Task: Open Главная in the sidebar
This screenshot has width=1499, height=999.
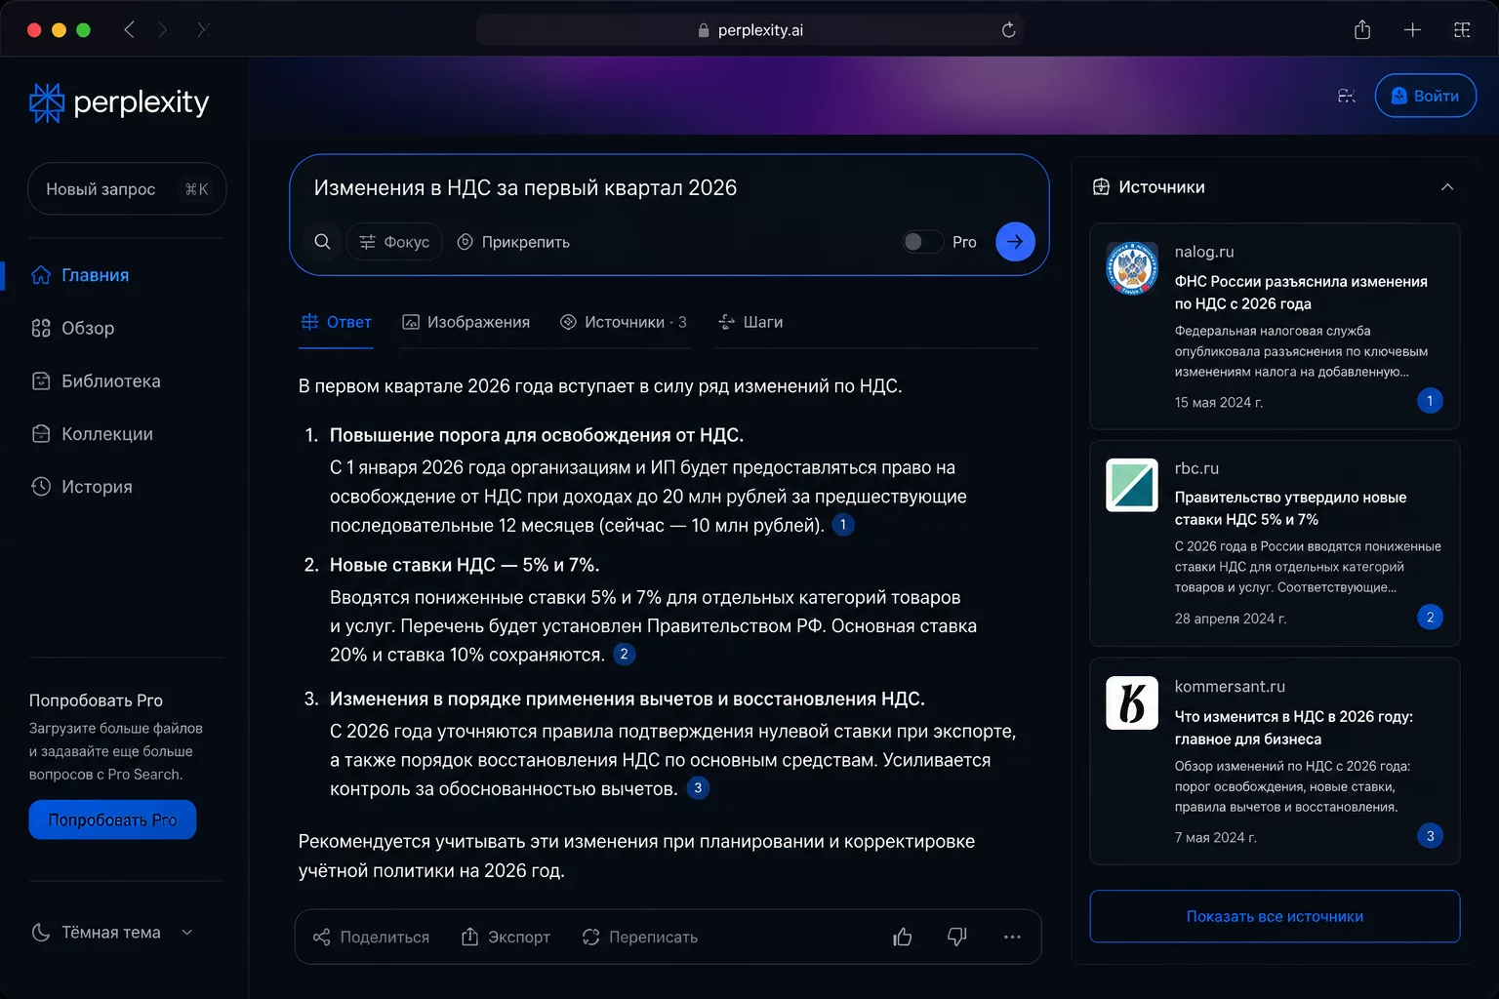Action: pos(80,275)
